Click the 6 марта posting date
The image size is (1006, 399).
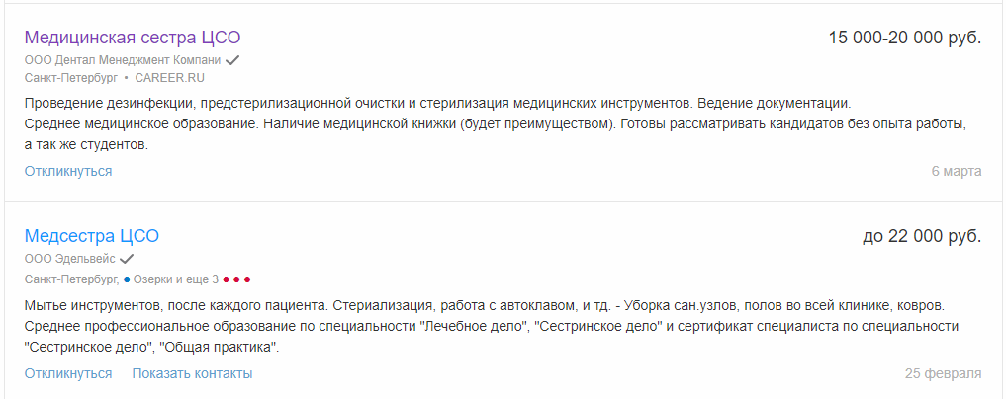[957, 171]
